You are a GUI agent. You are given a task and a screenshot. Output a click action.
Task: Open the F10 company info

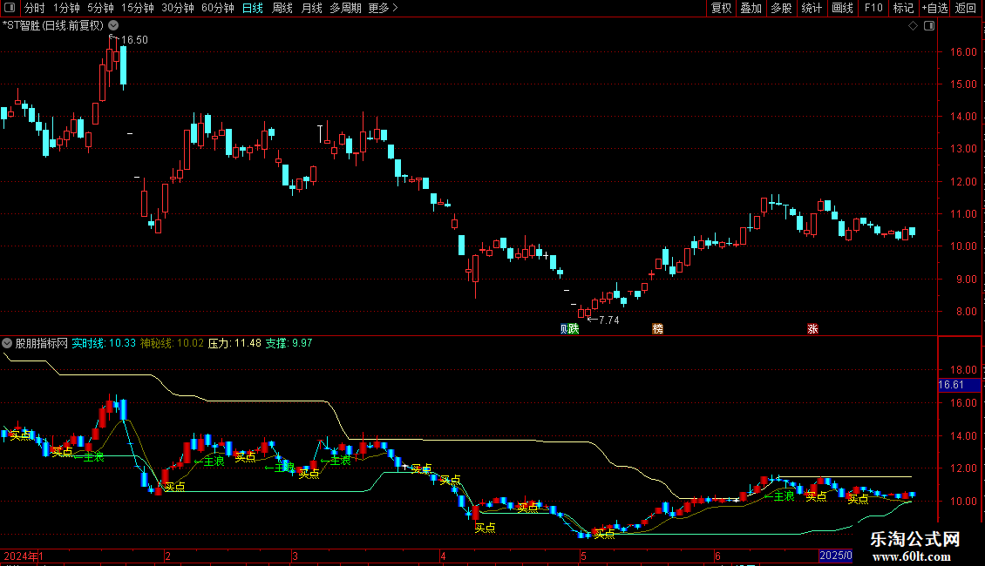pyautogui.click(x=873, y=8)
